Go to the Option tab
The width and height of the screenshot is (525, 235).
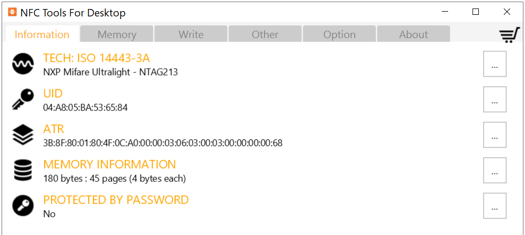tap(339, 34)
